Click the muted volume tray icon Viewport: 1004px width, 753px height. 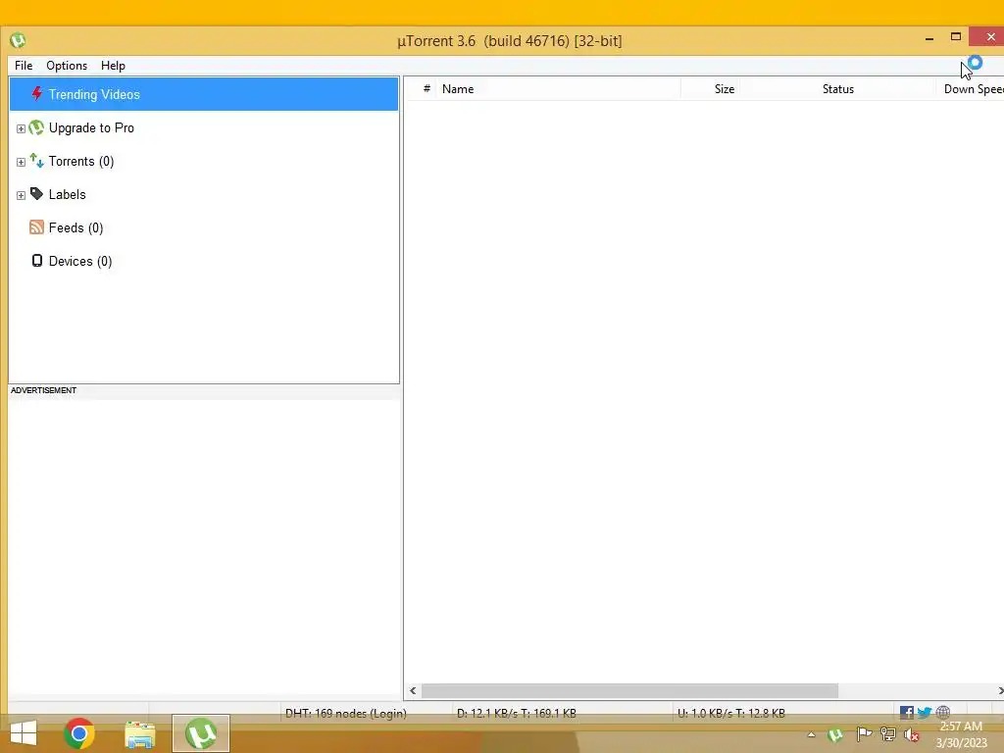(x=912, y=735)
